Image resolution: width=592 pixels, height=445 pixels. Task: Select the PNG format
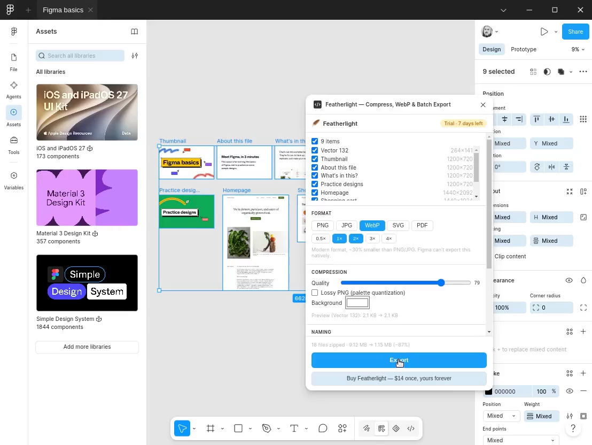click(x=322, y=225)
